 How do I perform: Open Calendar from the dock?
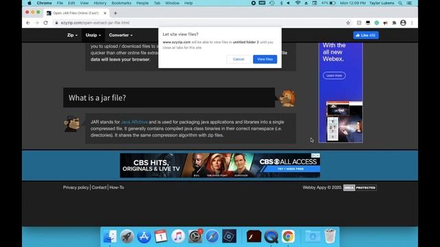click(161, 236)
